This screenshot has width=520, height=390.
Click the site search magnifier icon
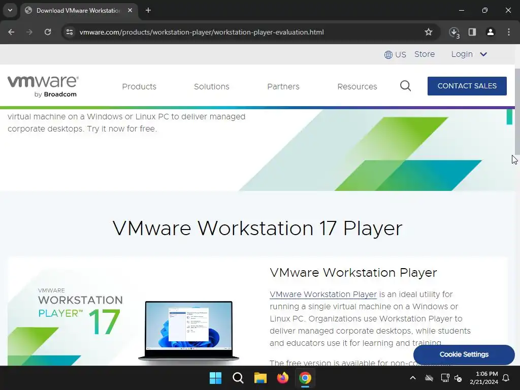pyautogui.click(x=405, y=86)
